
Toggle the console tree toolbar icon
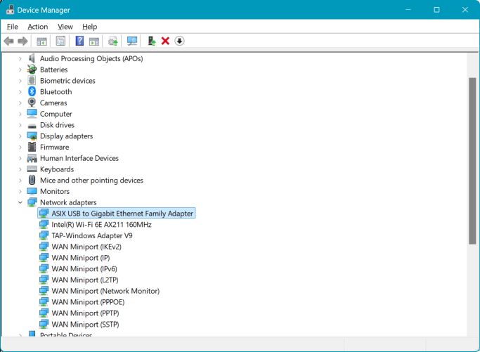[x=41, y=41]
